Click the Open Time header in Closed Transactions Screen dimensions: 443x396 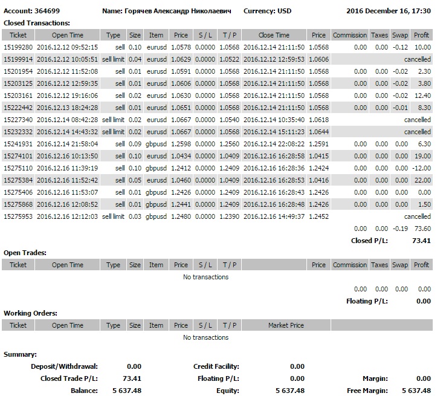(x=67, y=35)
